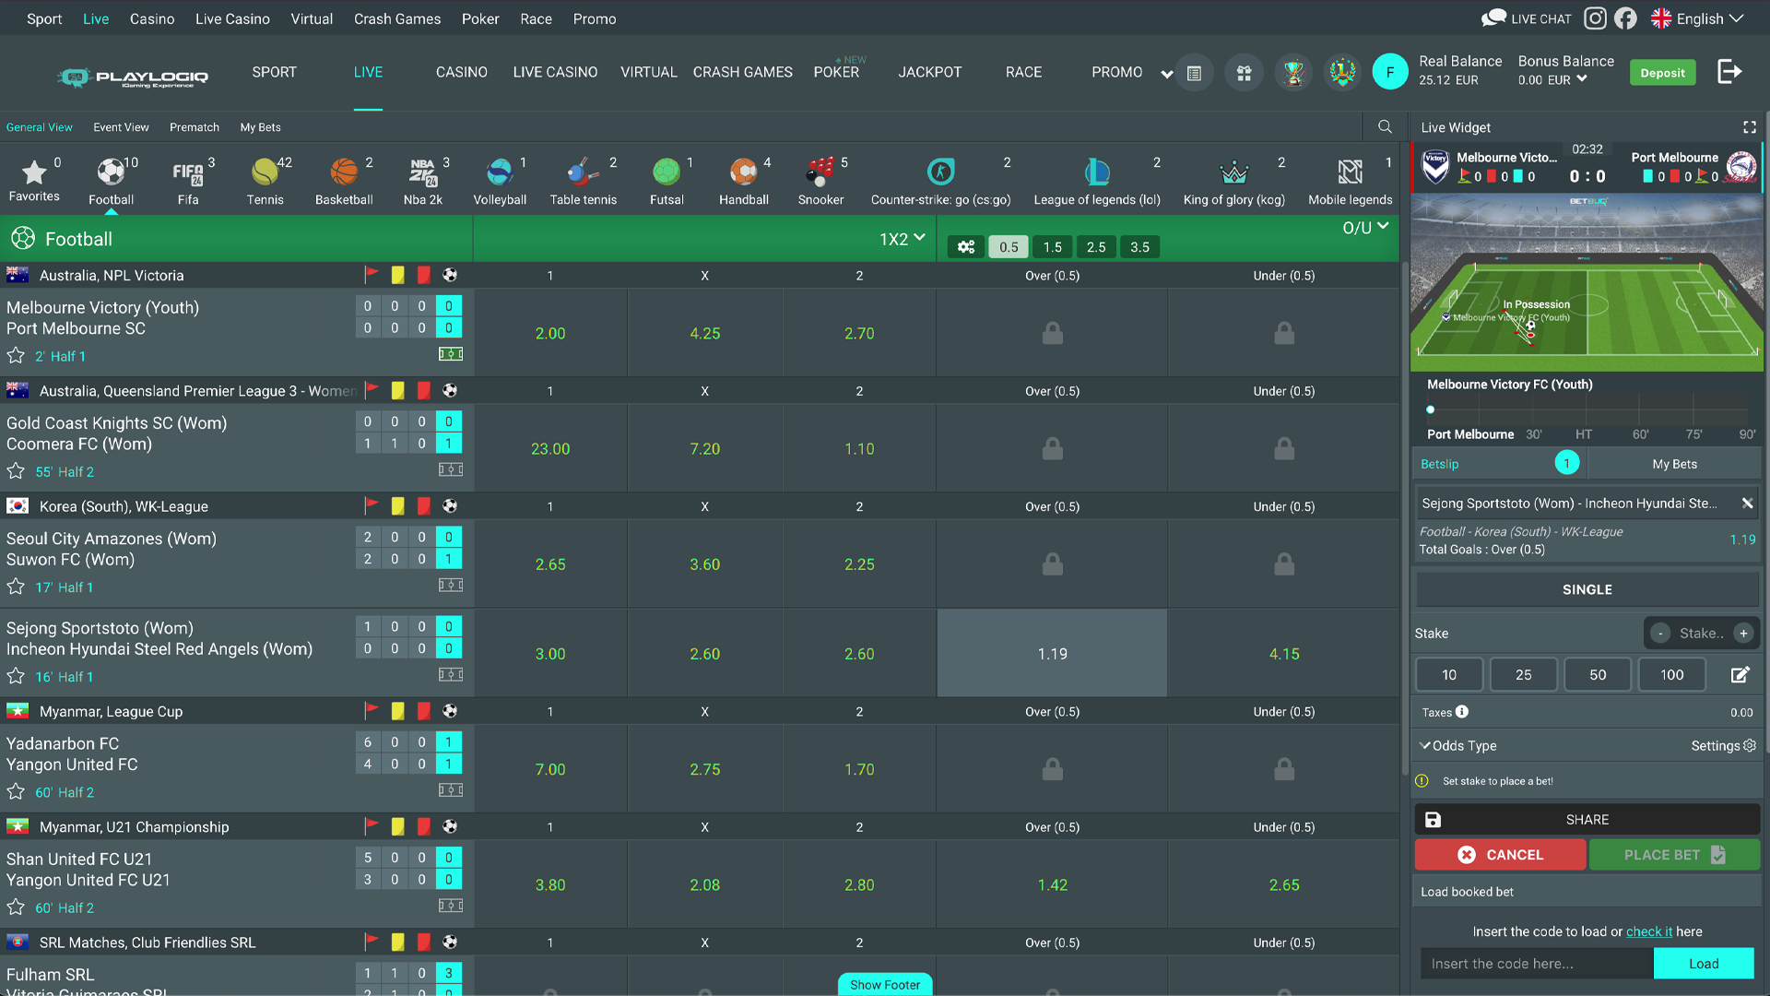
Task: Favorite the Shan United FC U21 match
Action: pyautogui.click(x=16, y=907)
